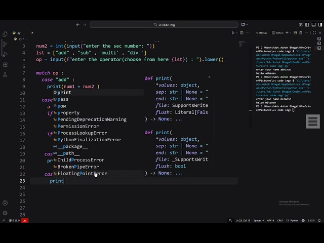Expand the Copilot chat dropdown arrow
The image size is (324, 243).
pos(247,25)
